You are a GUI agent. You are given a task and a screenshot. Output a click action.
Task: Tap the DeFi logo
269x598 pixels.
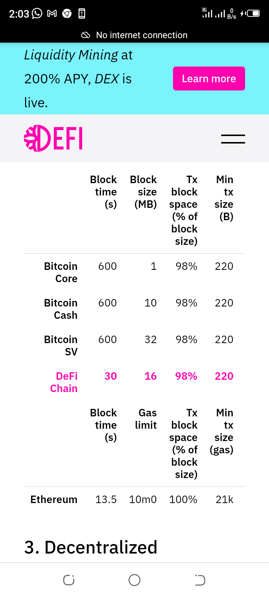pyautogui.click(x=53, y=138)
